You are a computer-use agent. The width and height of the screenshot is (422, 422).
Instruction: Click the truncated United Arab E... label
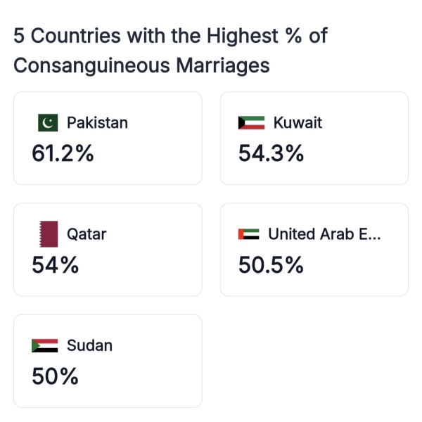pos(324,234)
